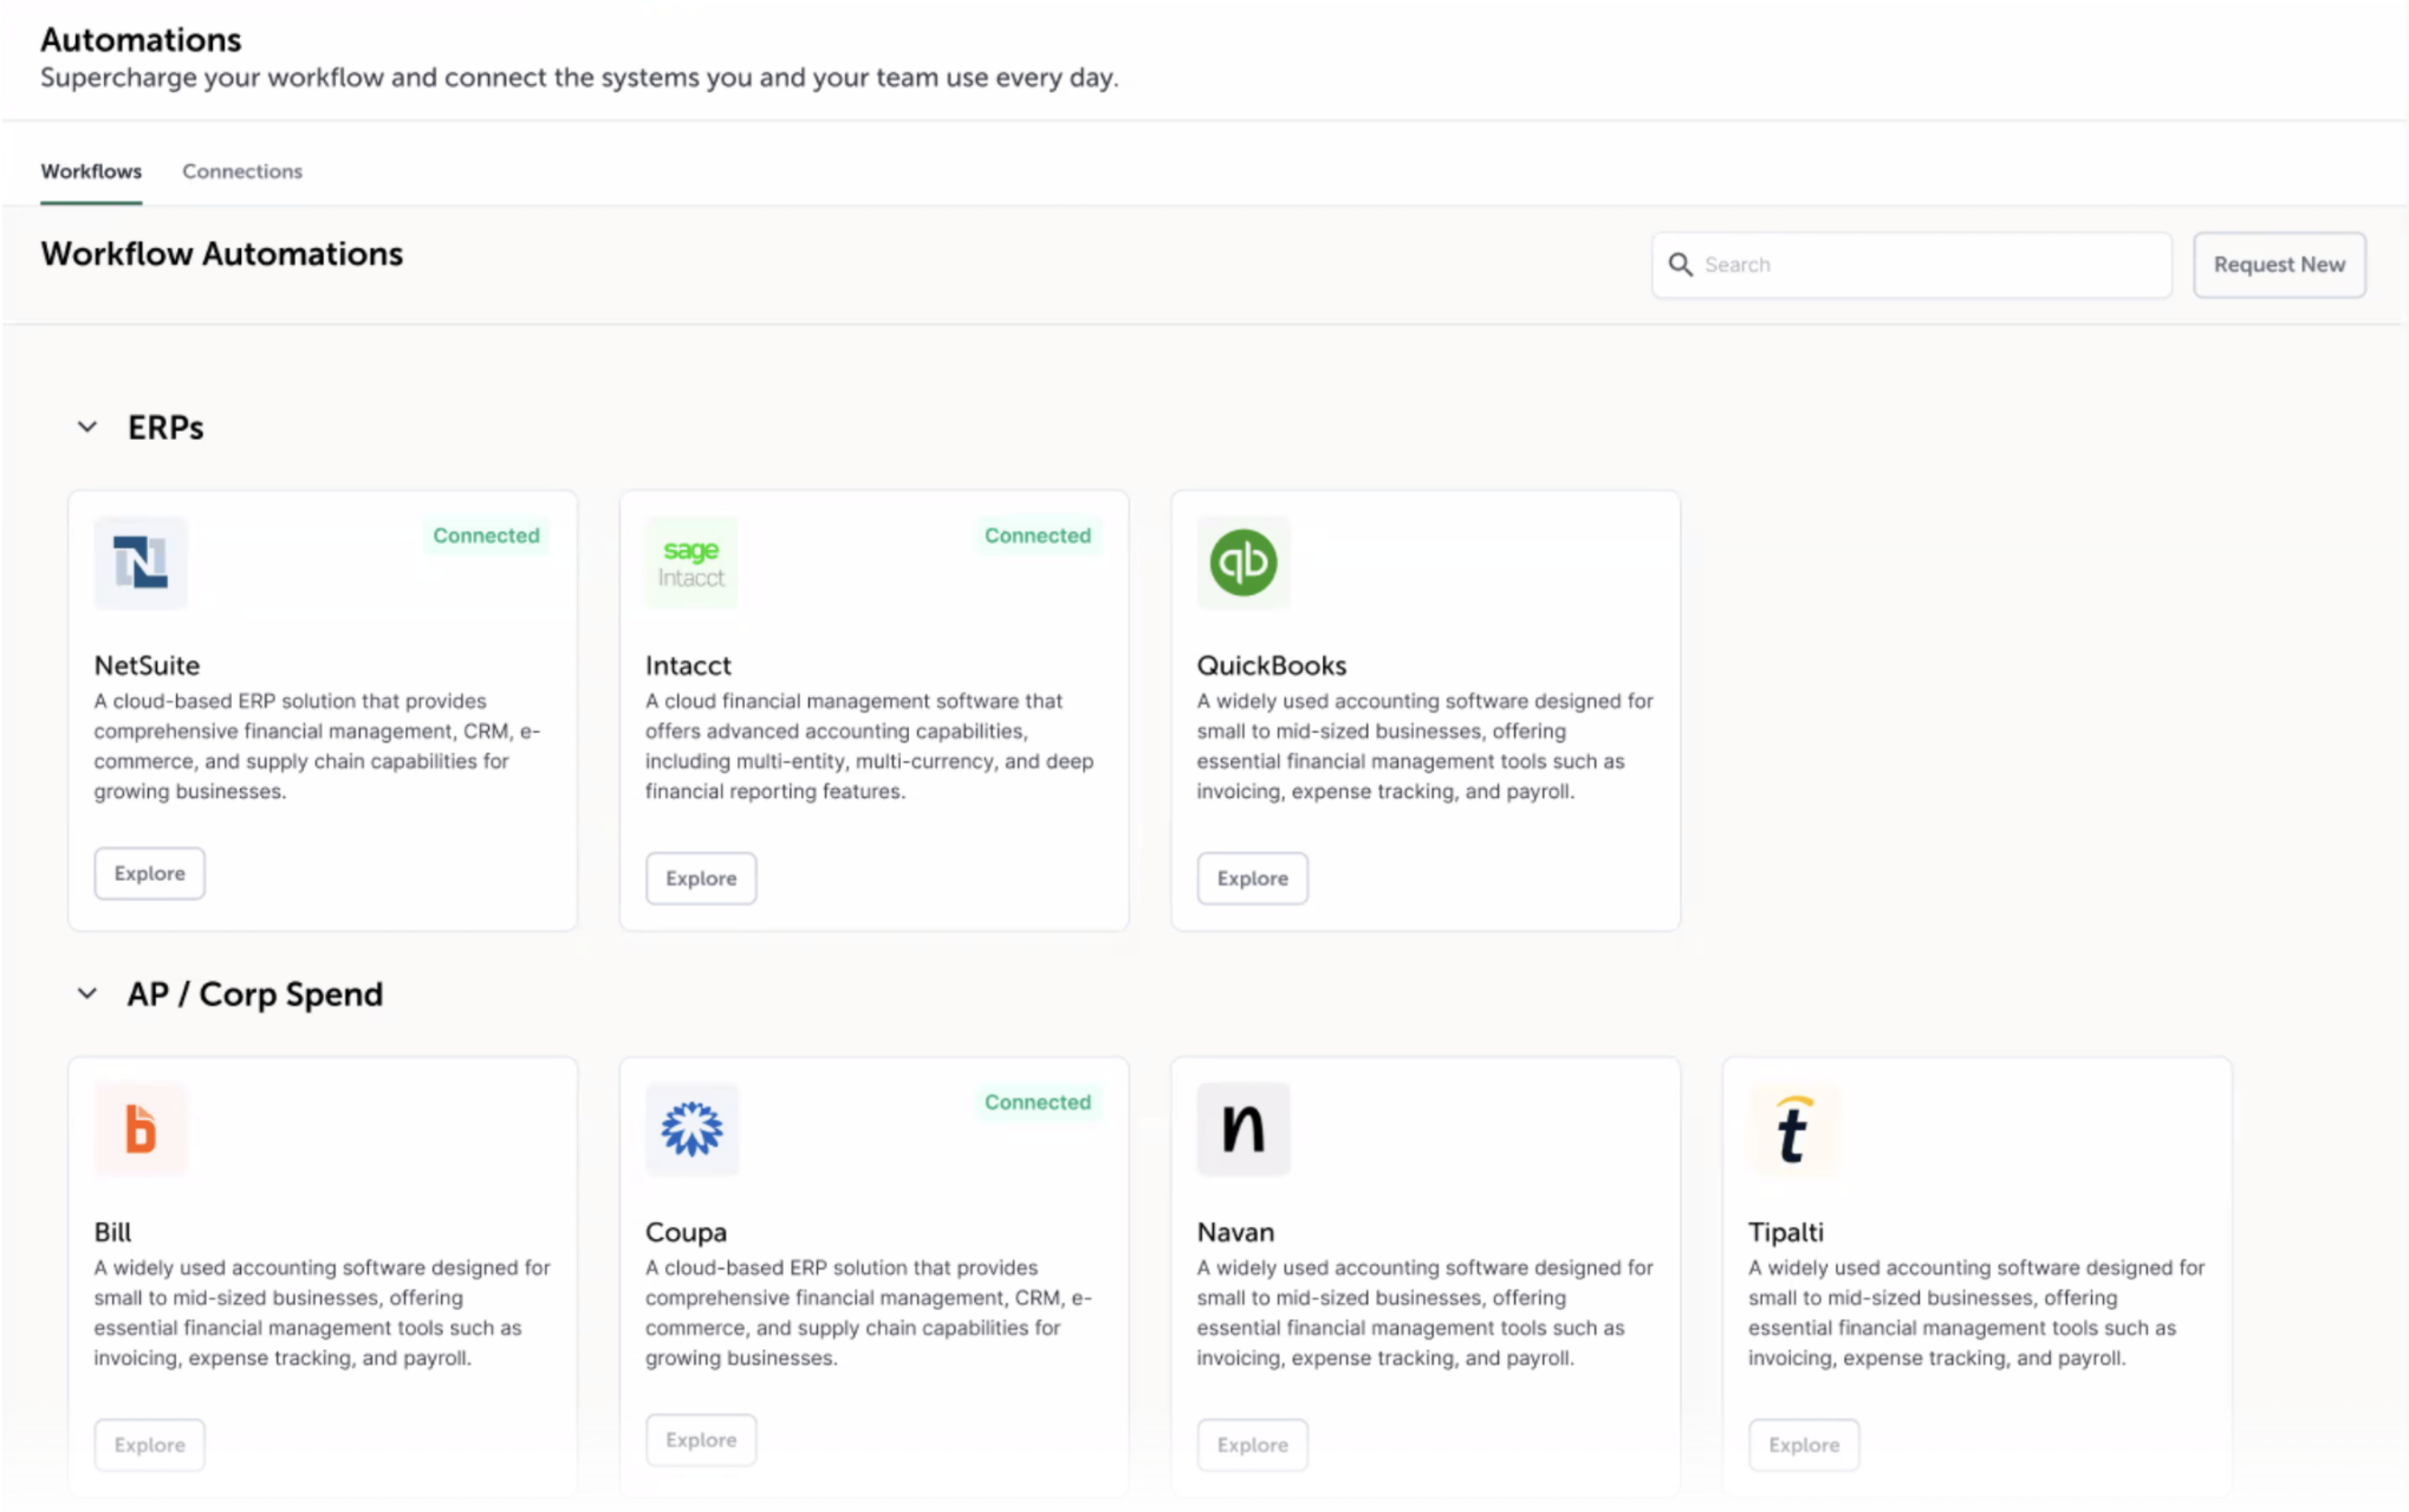Click the Sage Intacct logo icon
Screen dimensions: 2409x1512
(x=691, y=562)
